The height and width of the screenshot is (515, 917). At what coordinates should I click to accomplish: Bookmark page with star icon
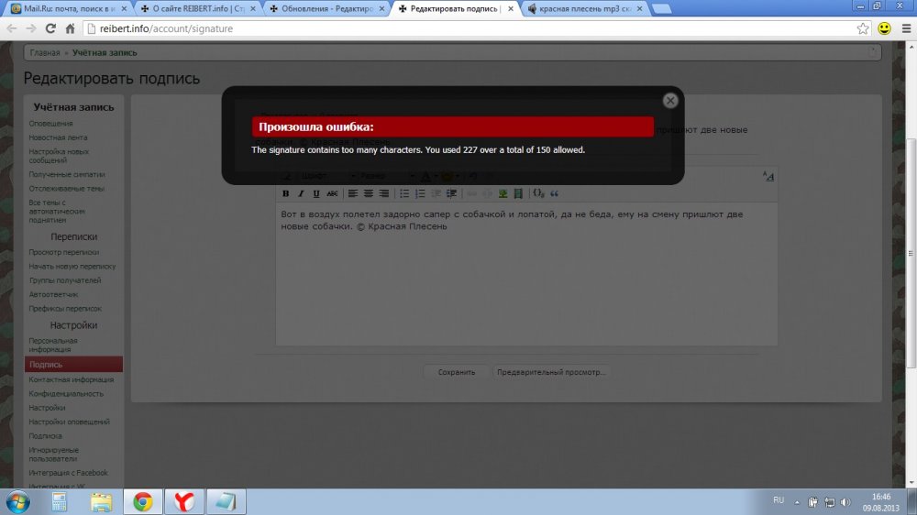[863, 28]
